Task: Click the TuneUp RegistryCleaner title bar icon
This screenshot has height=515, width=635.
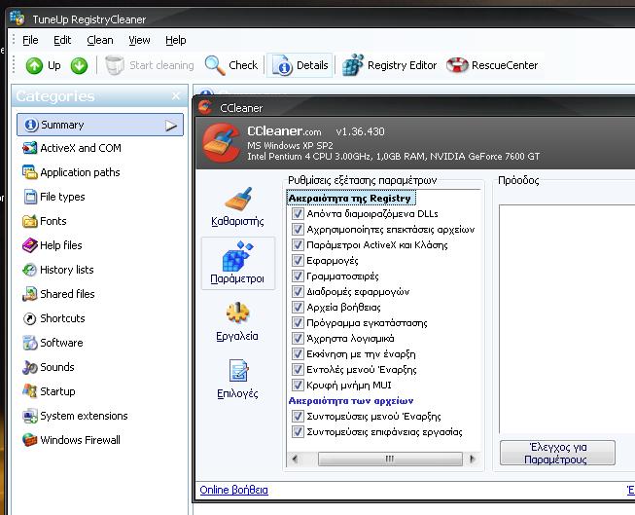Action: (18, 18)
